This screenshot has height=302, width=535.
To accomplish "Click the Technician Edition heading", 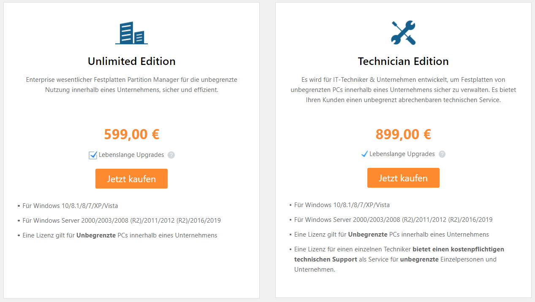I will (x=403, y=61).
